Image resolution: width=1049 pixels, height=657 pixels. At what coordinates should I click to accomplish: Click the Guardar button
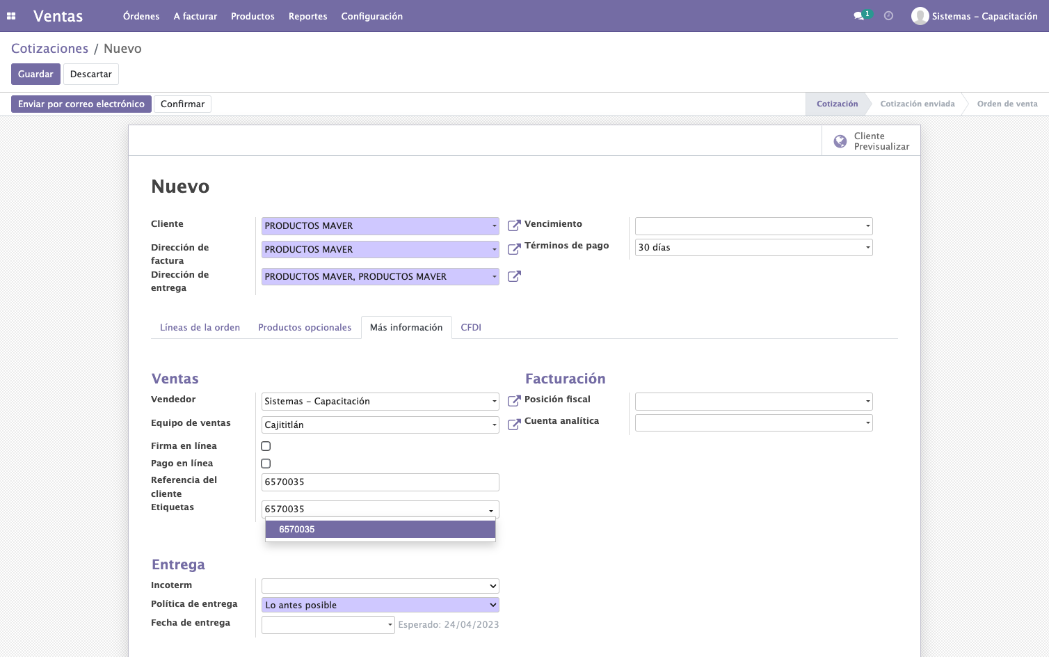click(35, 74)
